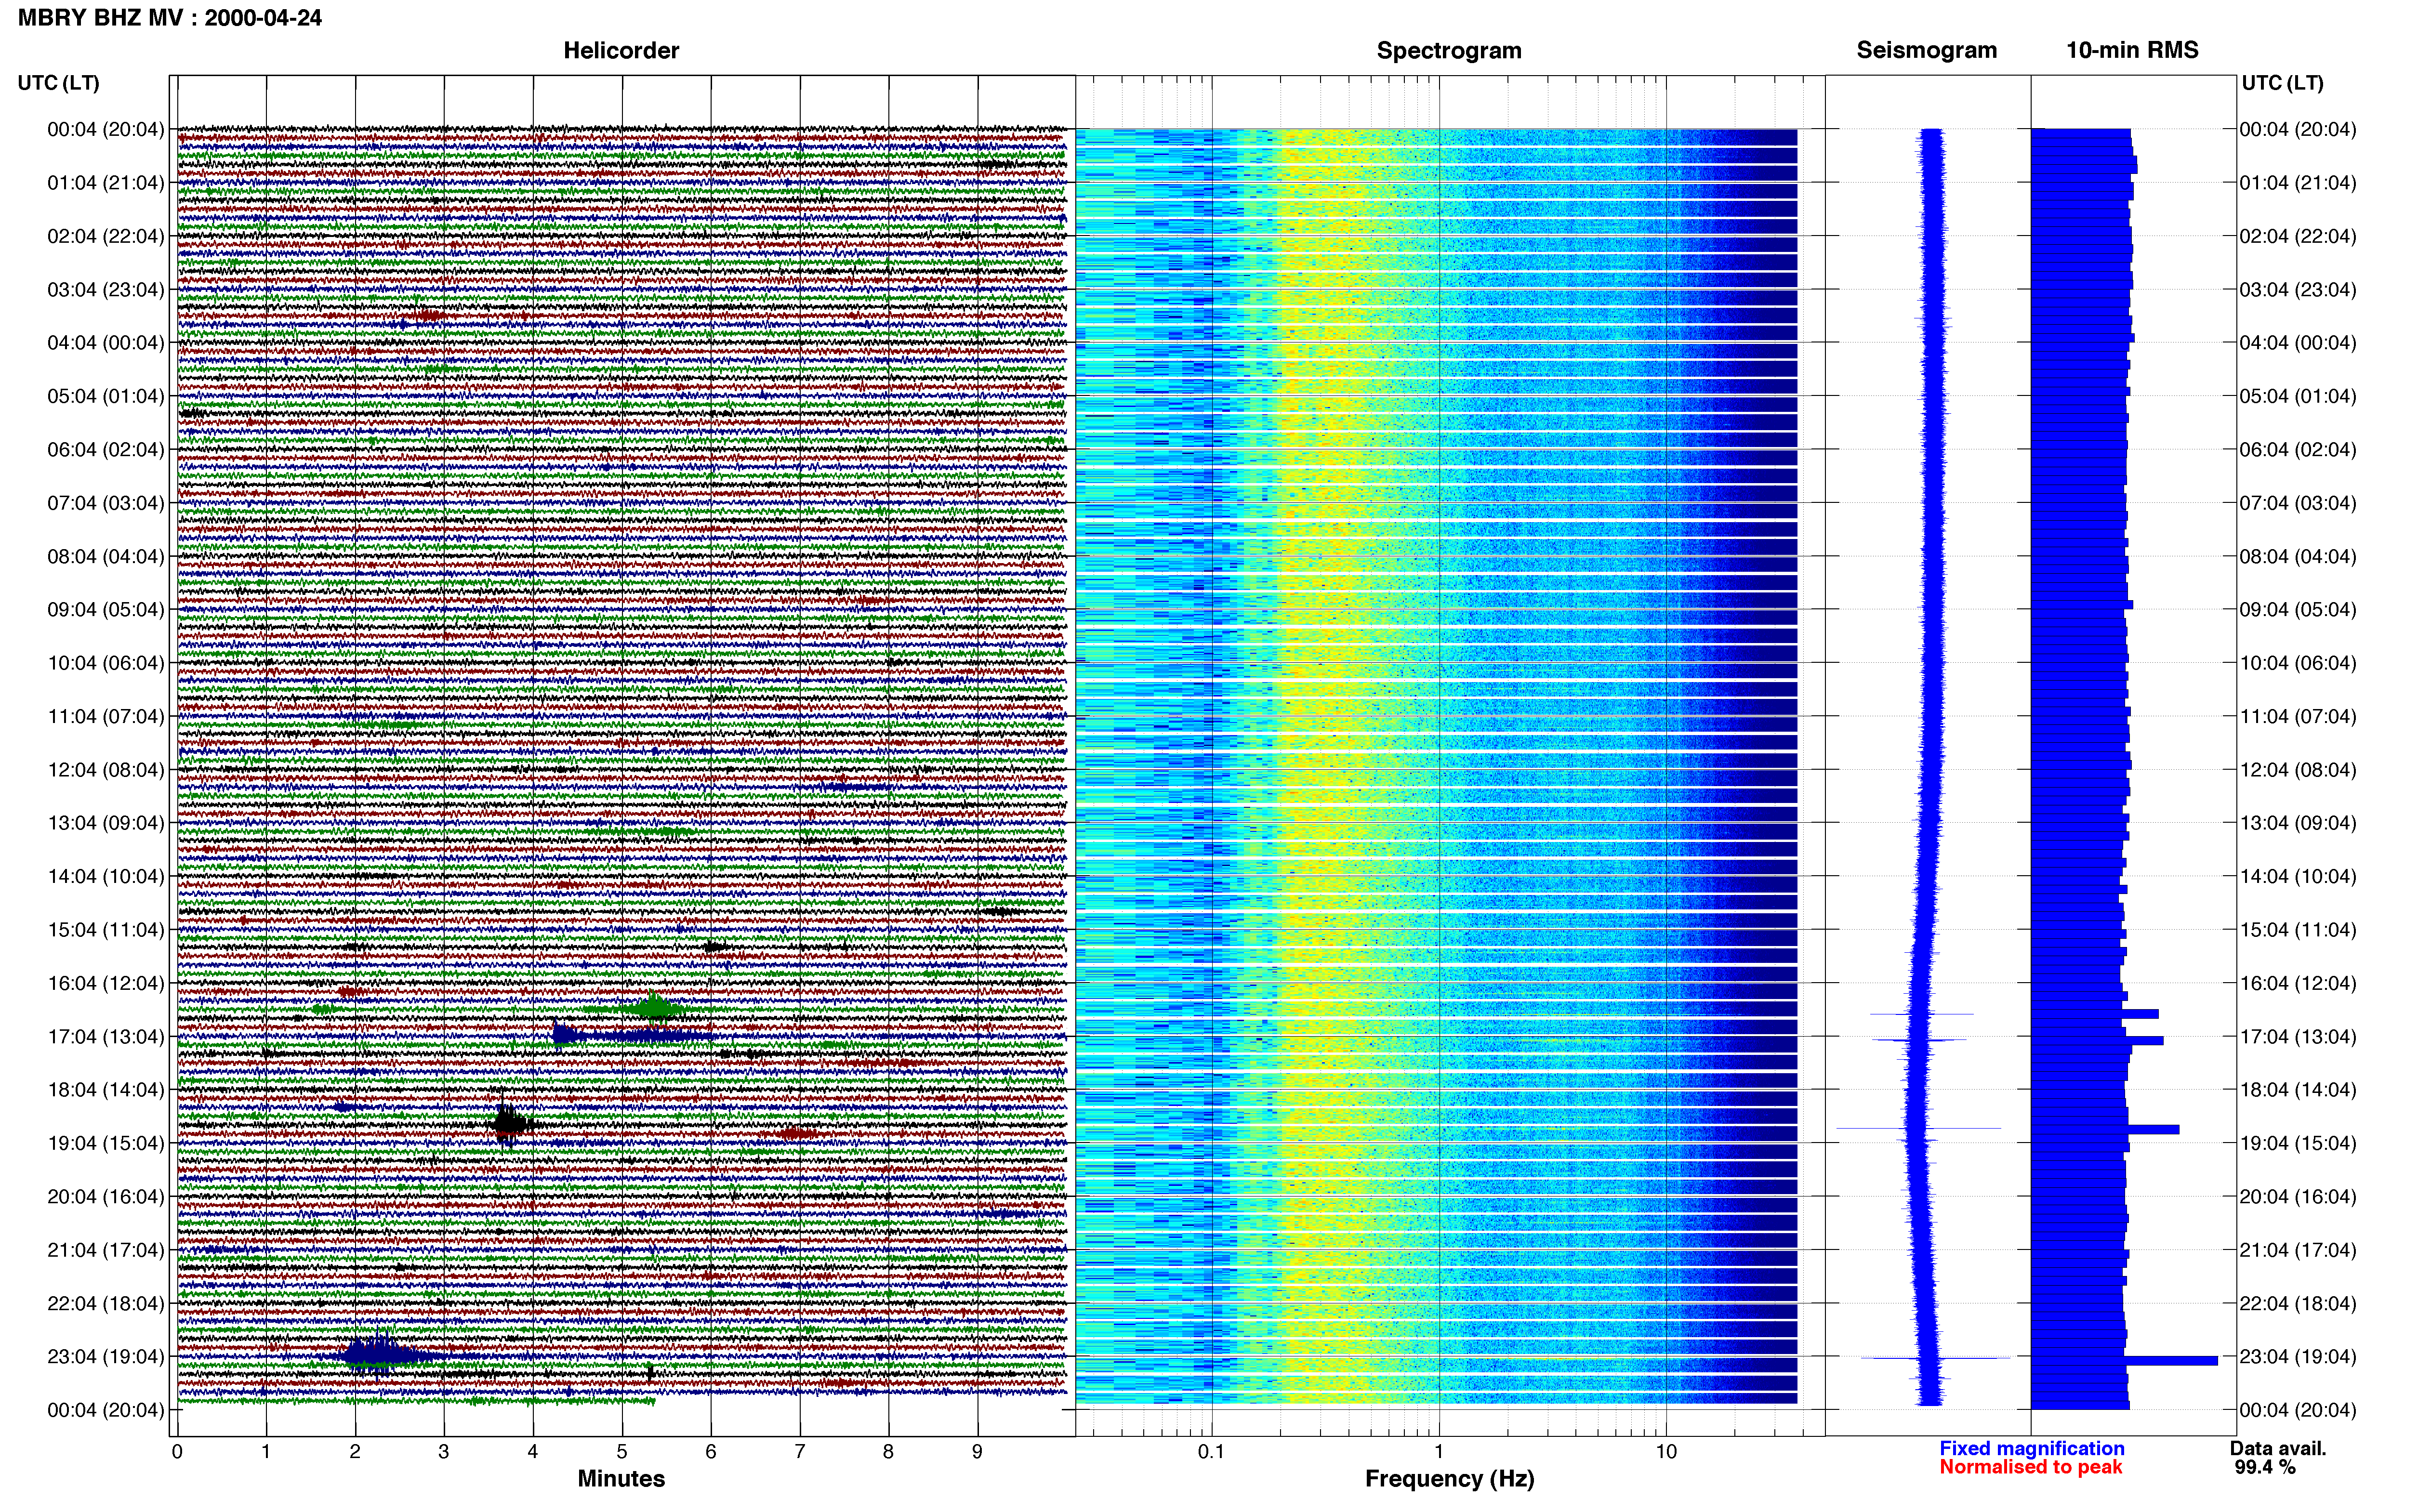
Task: Click the left 'UTC (LT)' axis label
Action: click(58, 83)
